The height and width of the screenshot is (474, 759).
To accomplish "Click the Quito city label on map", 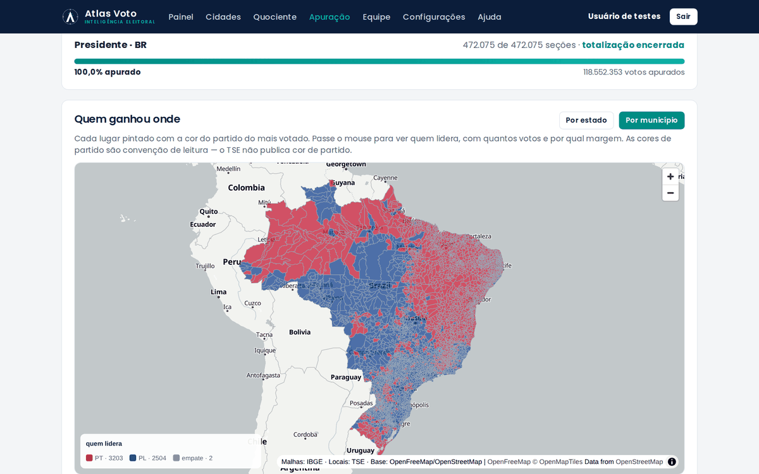I will 209,212.
